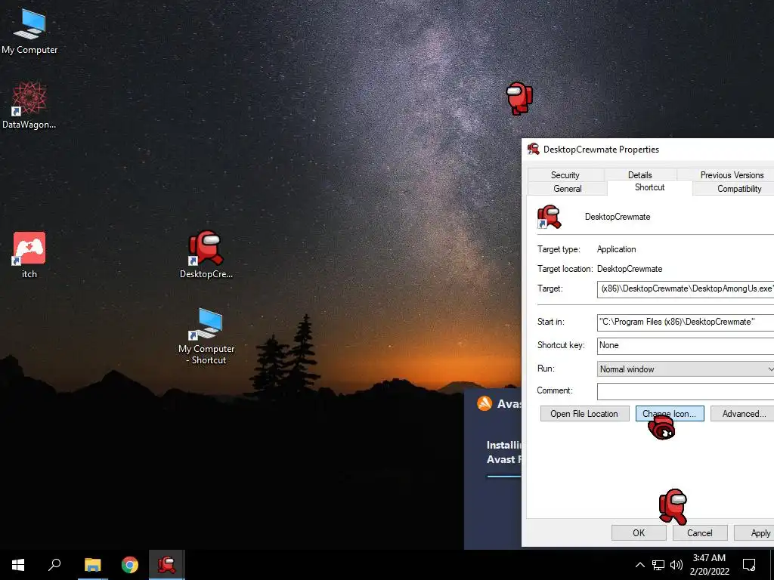Open the volume speaker tray icon
774x580 pixels.
676,565
